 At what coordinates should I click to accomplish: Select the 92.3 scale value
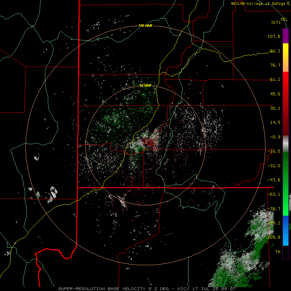click(275, 51)
